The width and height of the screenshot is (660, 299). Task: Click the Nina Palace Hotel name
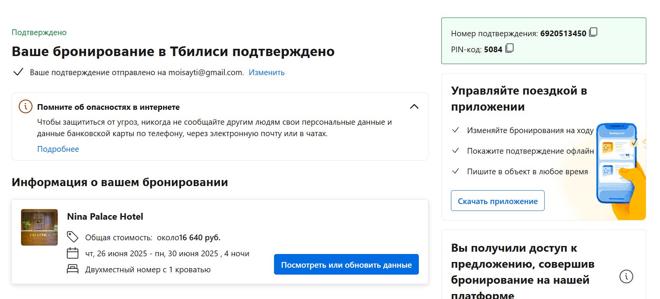pos(105,217)
